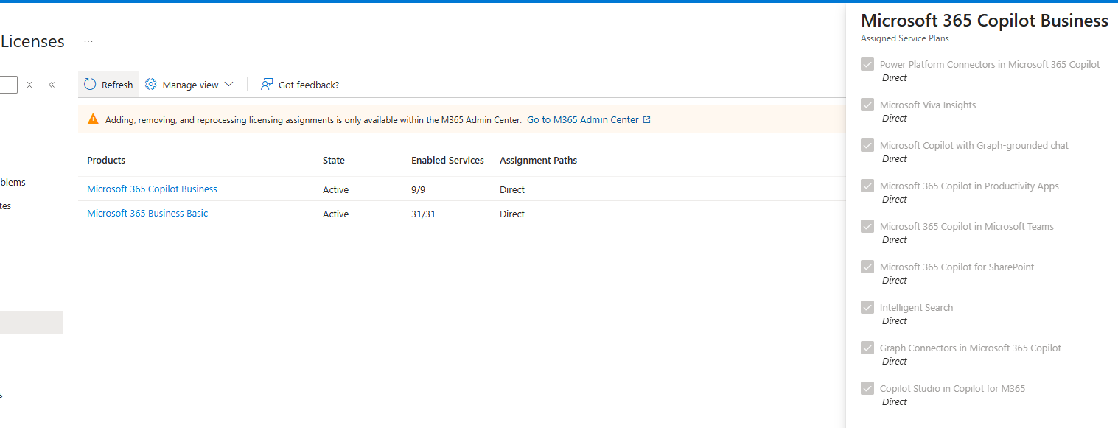The height and width of the screenshot is (428, 1118).
Task: Toggle Copilot in Productivity Apps checkbox
Action: [867, 186]
